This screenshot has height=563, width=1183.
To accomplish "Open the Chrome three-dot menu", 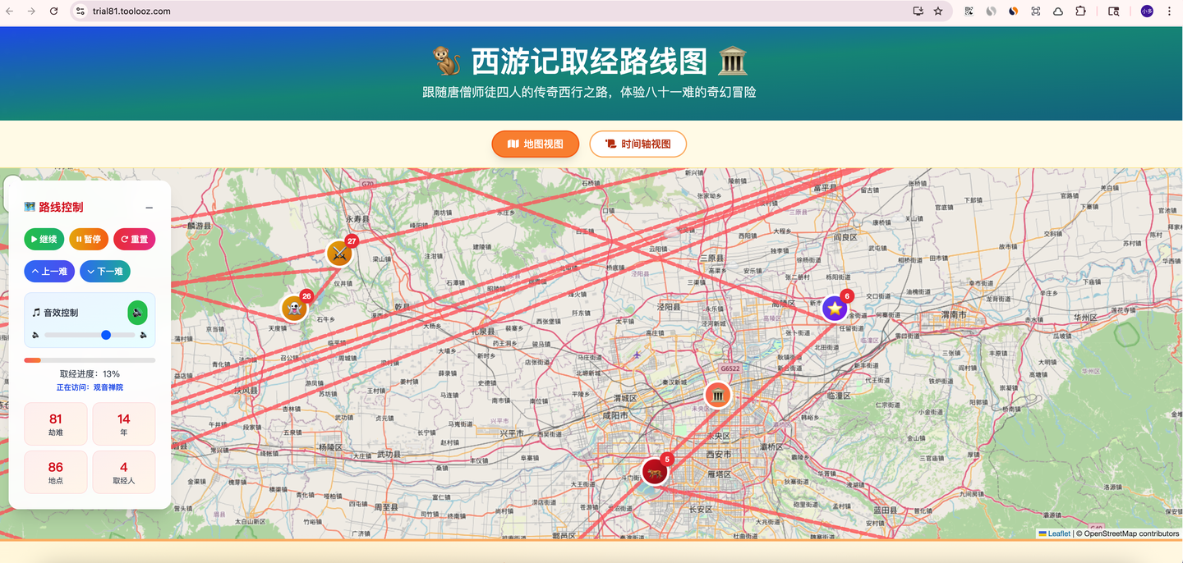I will coord(1169,11).
